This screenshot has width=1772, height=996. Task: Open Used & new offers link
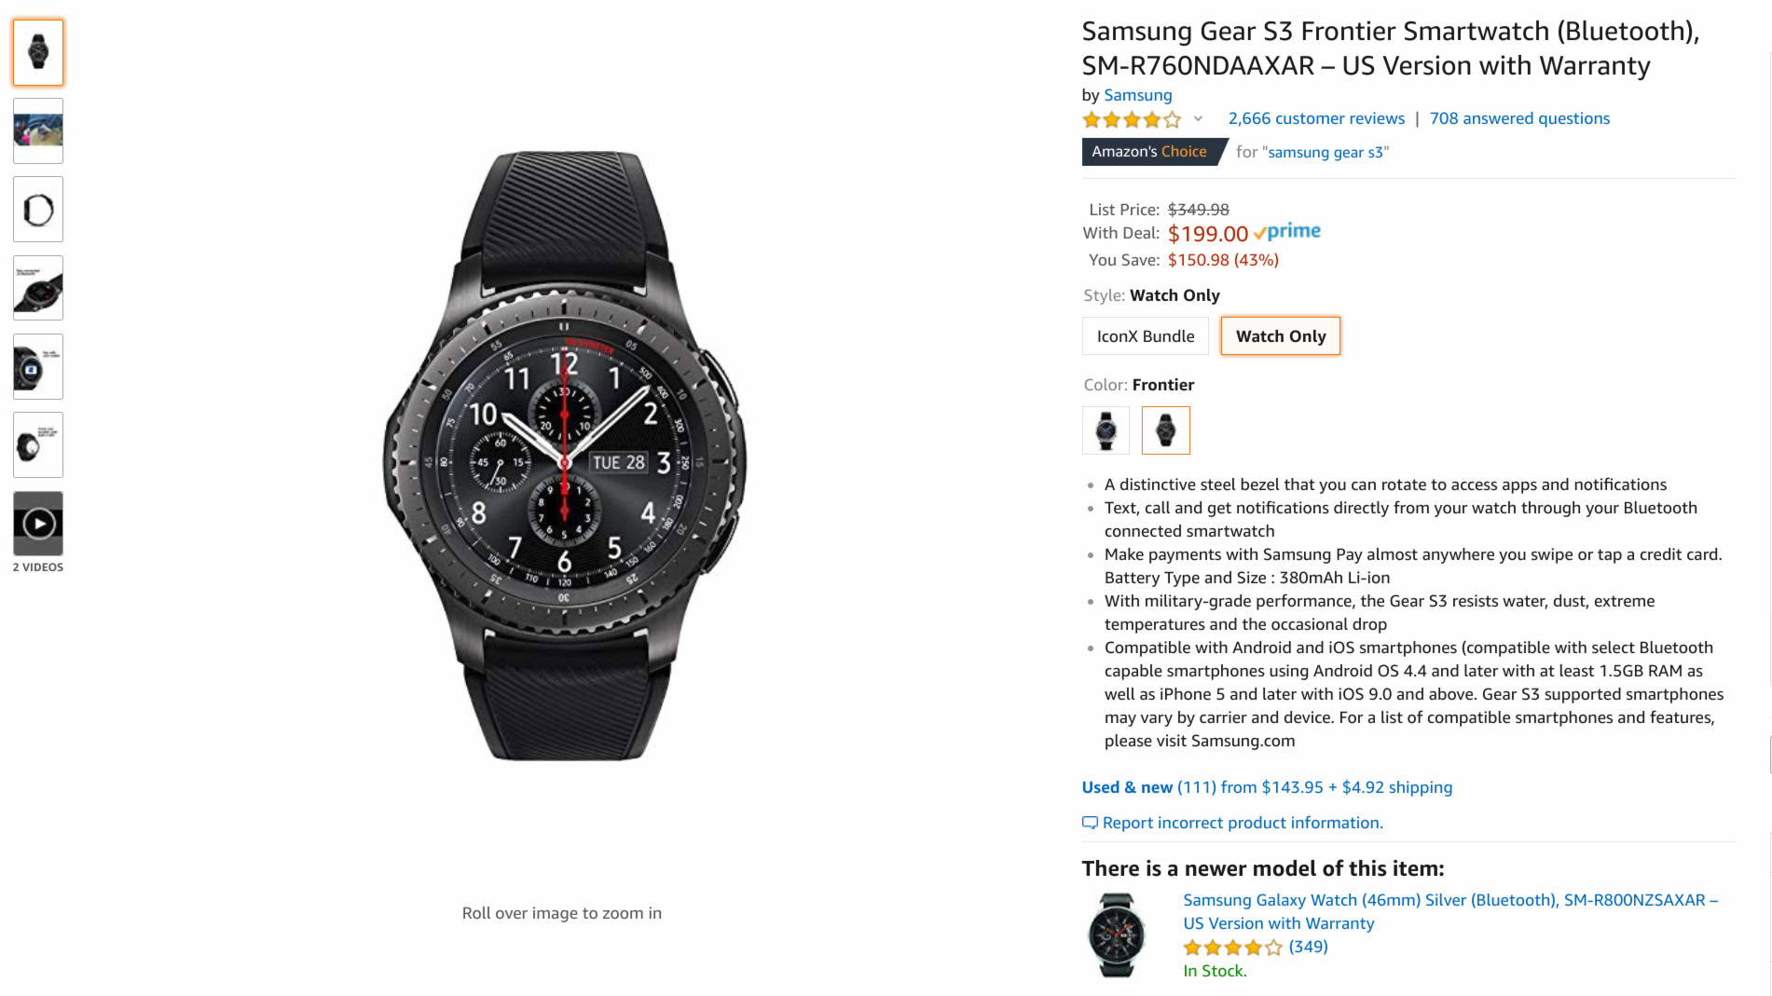(1267, 787)
